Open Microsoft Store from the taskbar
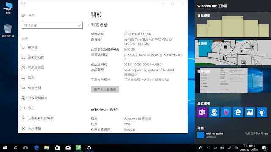271x152 pixels. [x=58, y=148]
